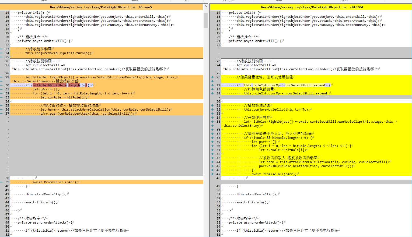Click comment '/** 施法指令 */' in the right pane
The height and width of the screenshot is (237, 412).
pyautogui.click(x=244, y=37)
